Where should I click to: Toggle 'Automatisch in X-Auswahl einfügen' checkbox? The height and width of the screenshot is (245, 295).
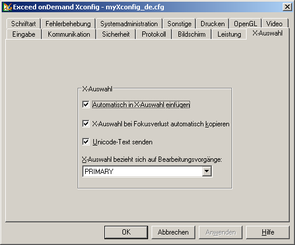(x=86, y=105)
